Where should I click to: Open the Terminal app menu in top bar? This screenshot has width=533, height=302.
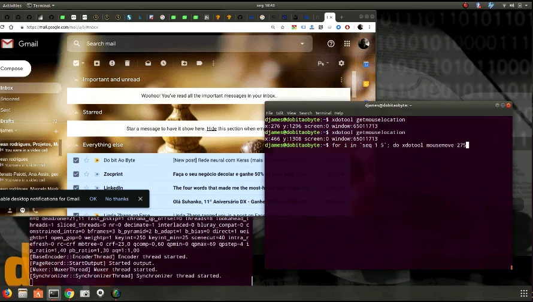pyautogui.click(x=41, y=5)
